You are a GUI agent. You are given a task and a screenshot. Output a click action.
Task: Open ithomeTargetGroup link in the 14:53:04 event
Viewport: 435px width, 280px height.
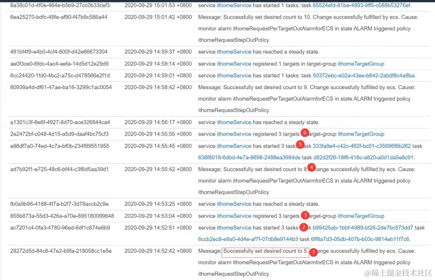pos(361,216)
